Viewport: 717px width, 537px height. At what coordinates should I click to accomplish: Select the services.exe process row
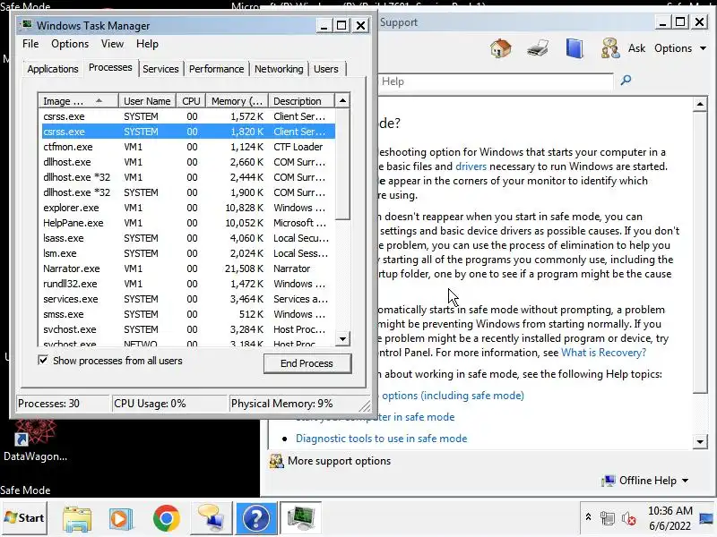(x=187, y=299)
